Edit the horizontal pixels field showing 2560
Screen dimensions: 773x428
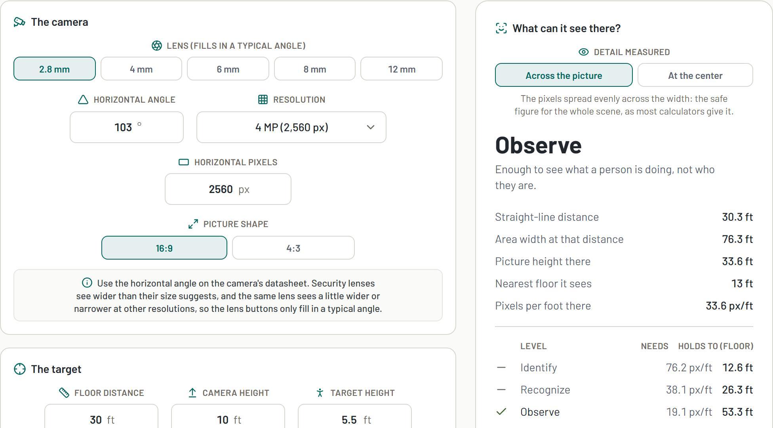click(228, 189)
